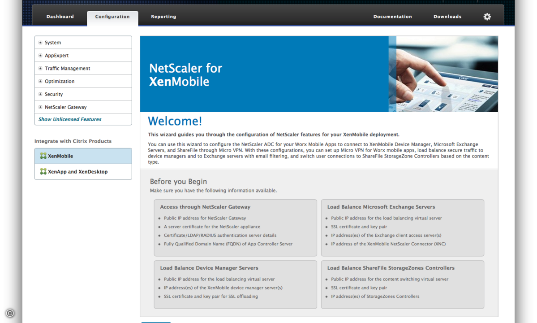Expand the Security tree node
Viewport: 537px width, 323px height.
point(40,94)
